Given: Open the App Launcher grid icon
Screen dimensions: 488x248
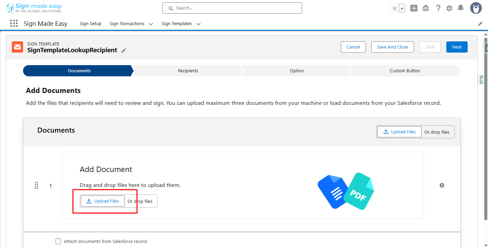Looking at the screenshot, I should [14, 23].
